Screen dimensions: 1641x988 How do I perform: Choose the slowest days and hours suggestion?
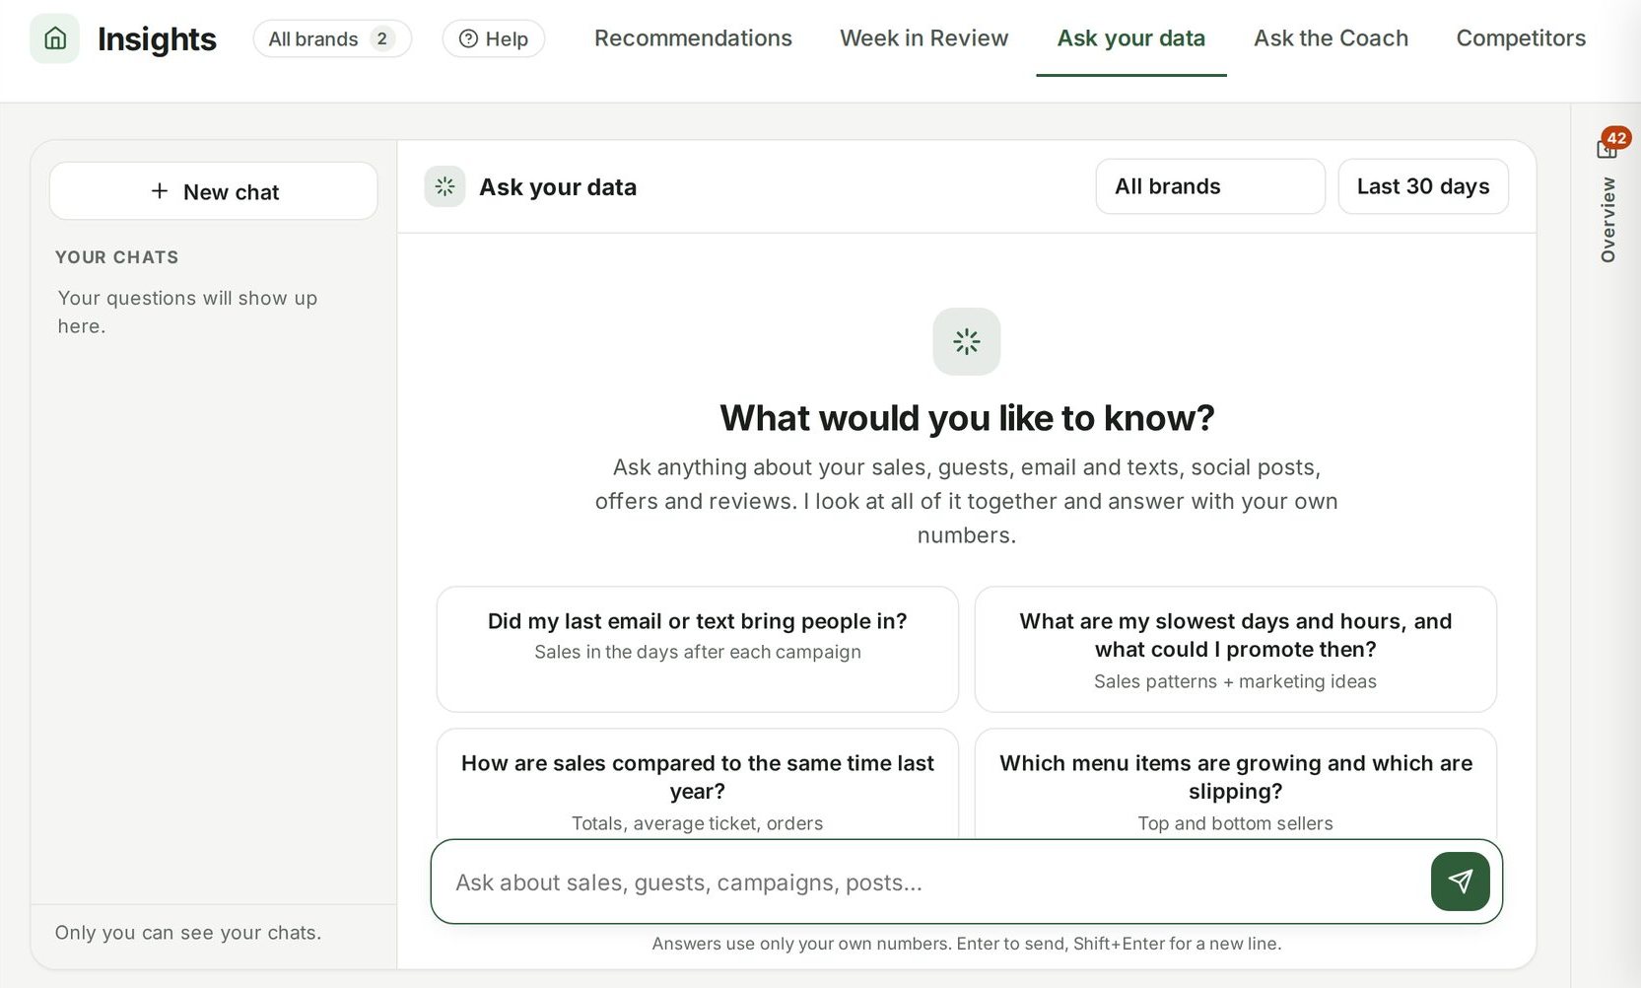pyautogui.click(x=1236, y=649)
